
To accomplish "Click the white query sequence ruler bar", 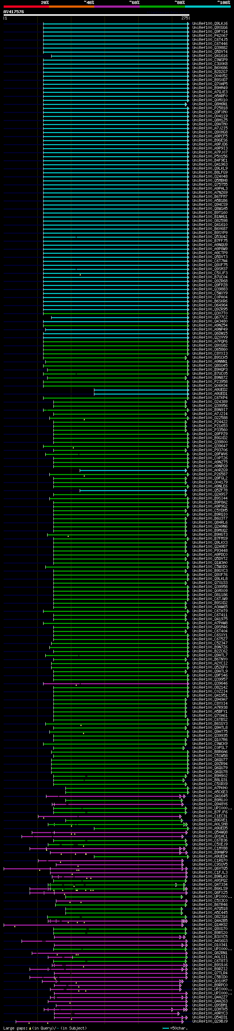I will (x=97, y=15).
